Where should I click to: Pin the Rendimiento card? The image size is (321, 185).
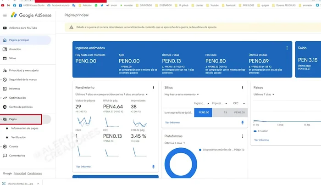coord(153,167)
